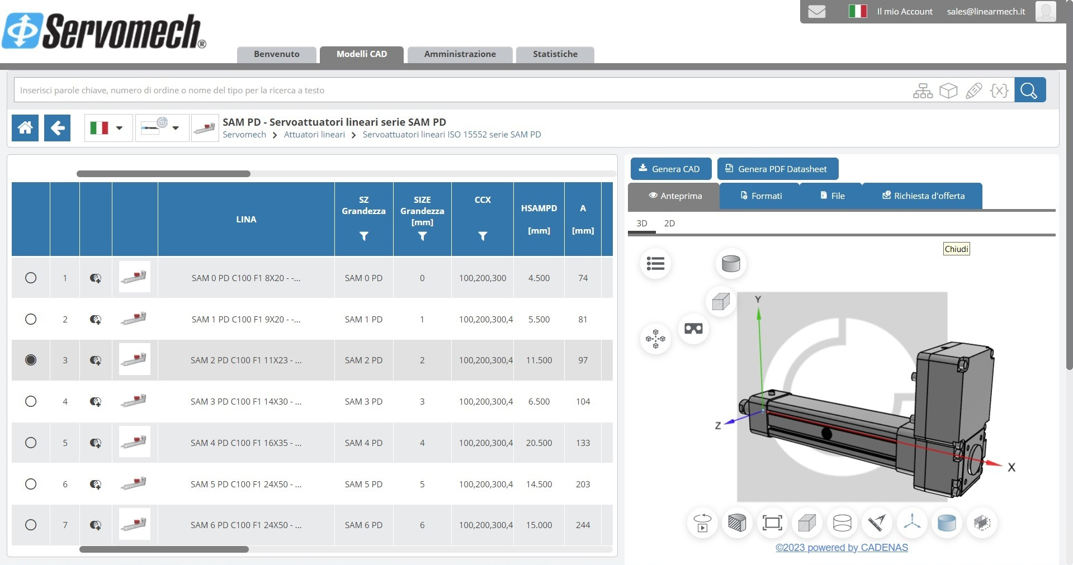Open variable search {x} icon
Image resolution: width=1073 pixels, height=565 pixels.
coord(999,91)
